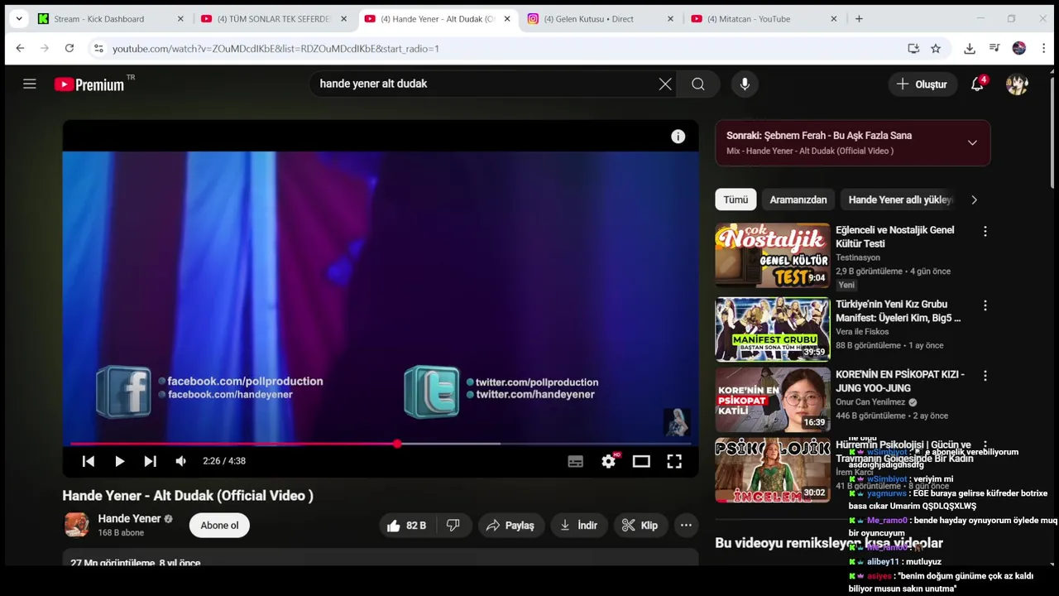Open Manifest Grubu video thumbnail

773,329
